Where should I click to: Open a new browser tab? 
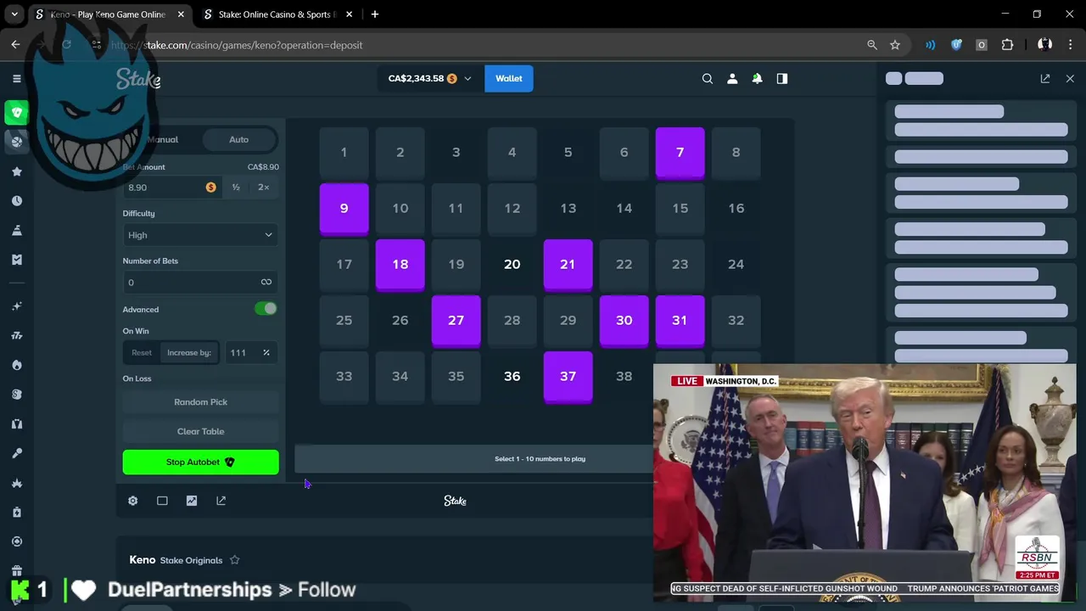click(x=375, y=14)
